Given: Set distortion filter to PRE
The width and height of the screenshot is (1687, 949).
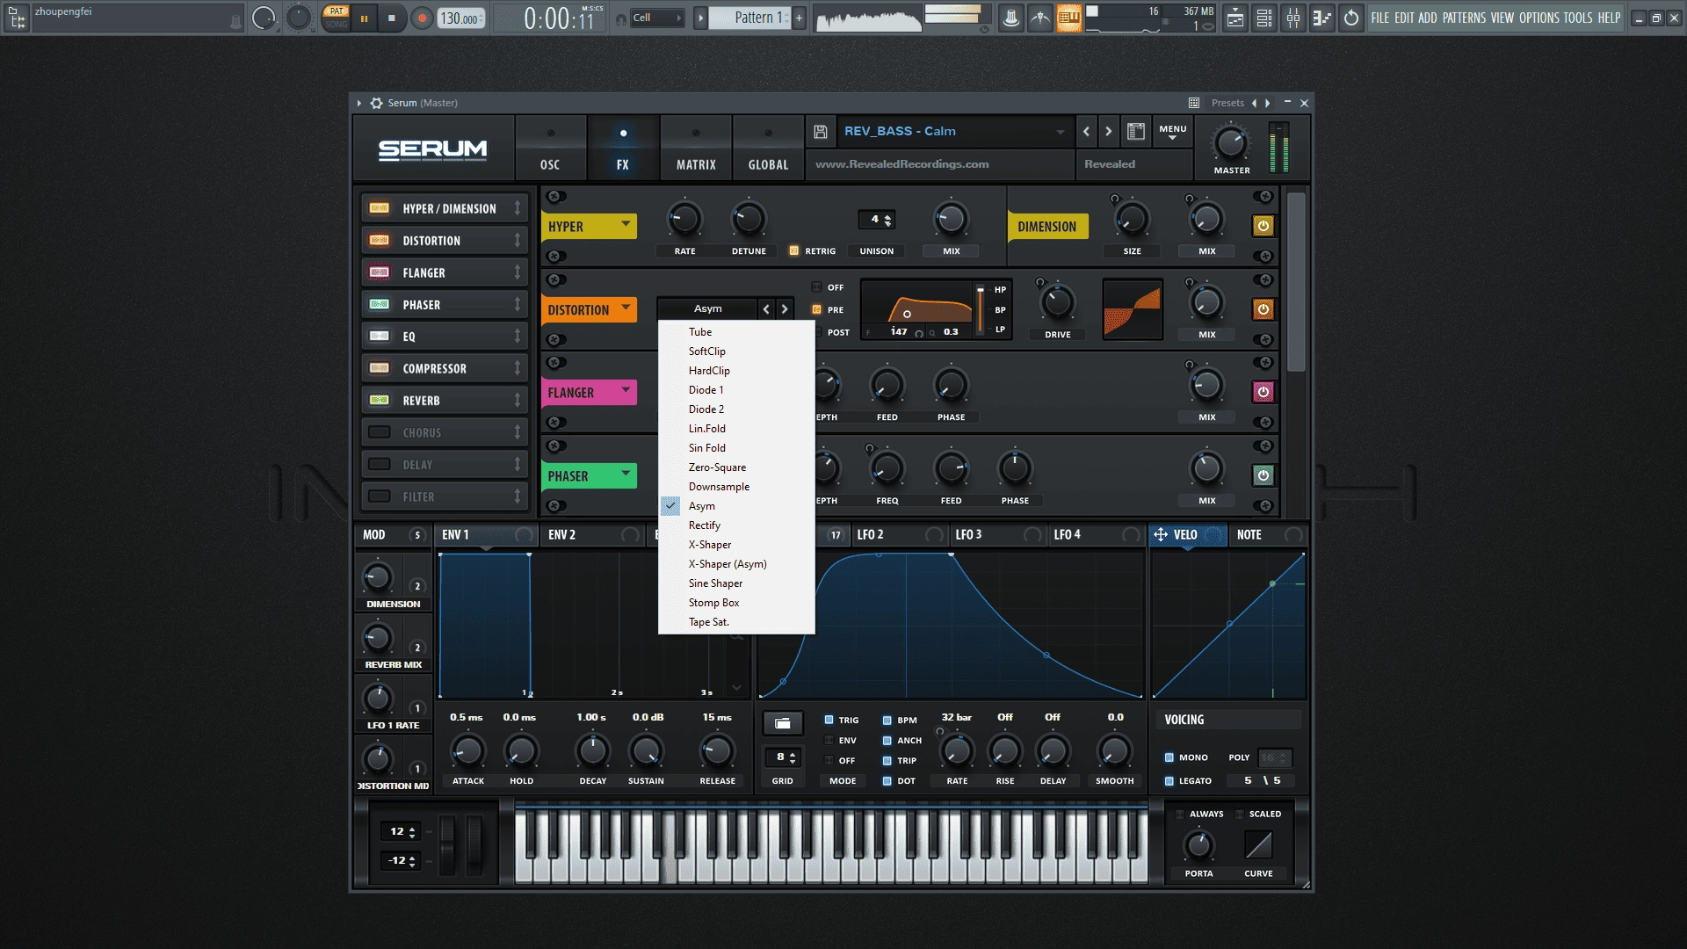Looking at the screenshot, I should [816, 309].
